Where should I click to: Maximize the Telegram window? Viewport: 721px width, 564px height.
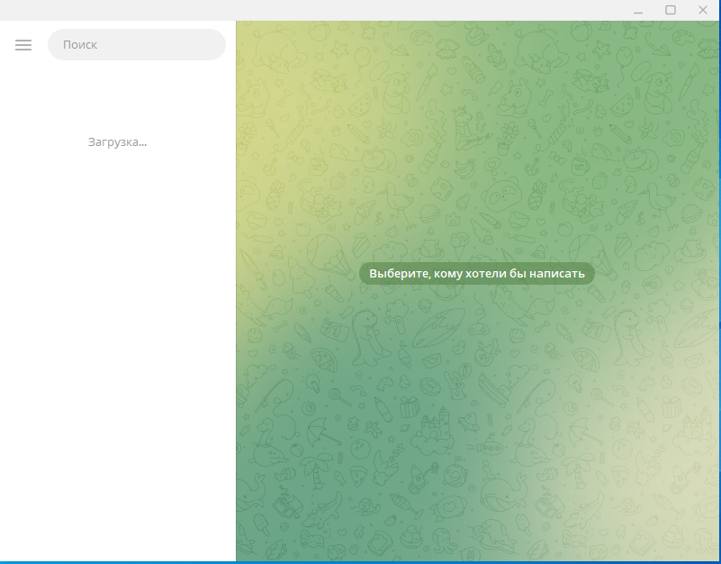(671, 10)
